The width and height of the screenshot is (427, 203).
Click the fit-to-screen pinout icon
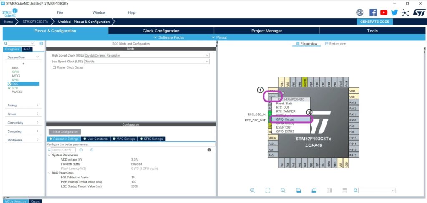click(268, 190)
